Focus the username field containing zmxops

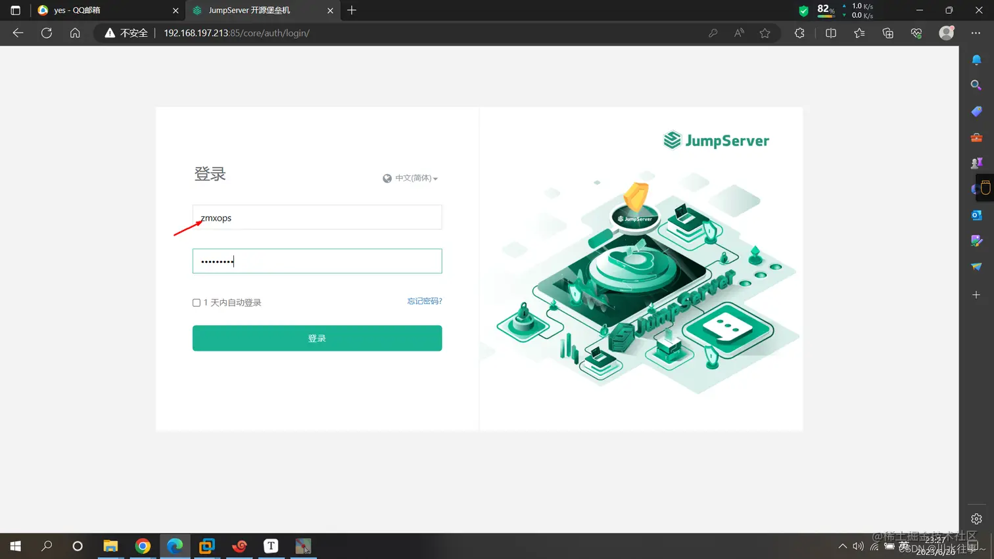[317, 217]
